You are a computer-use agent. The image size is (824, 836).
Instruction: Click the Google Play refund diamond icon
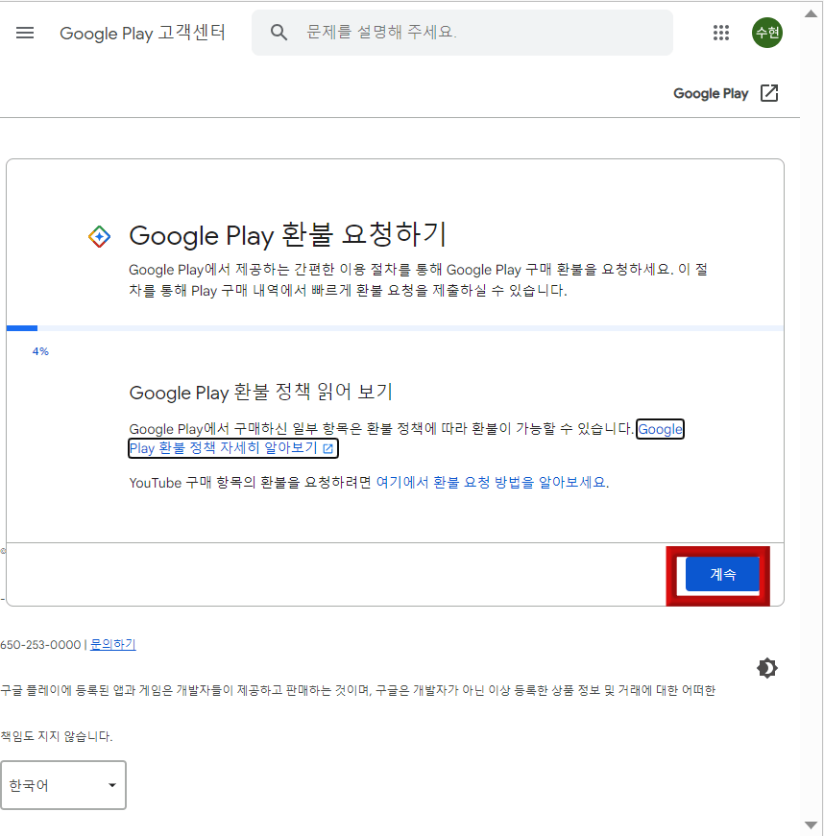pos(99,234)
